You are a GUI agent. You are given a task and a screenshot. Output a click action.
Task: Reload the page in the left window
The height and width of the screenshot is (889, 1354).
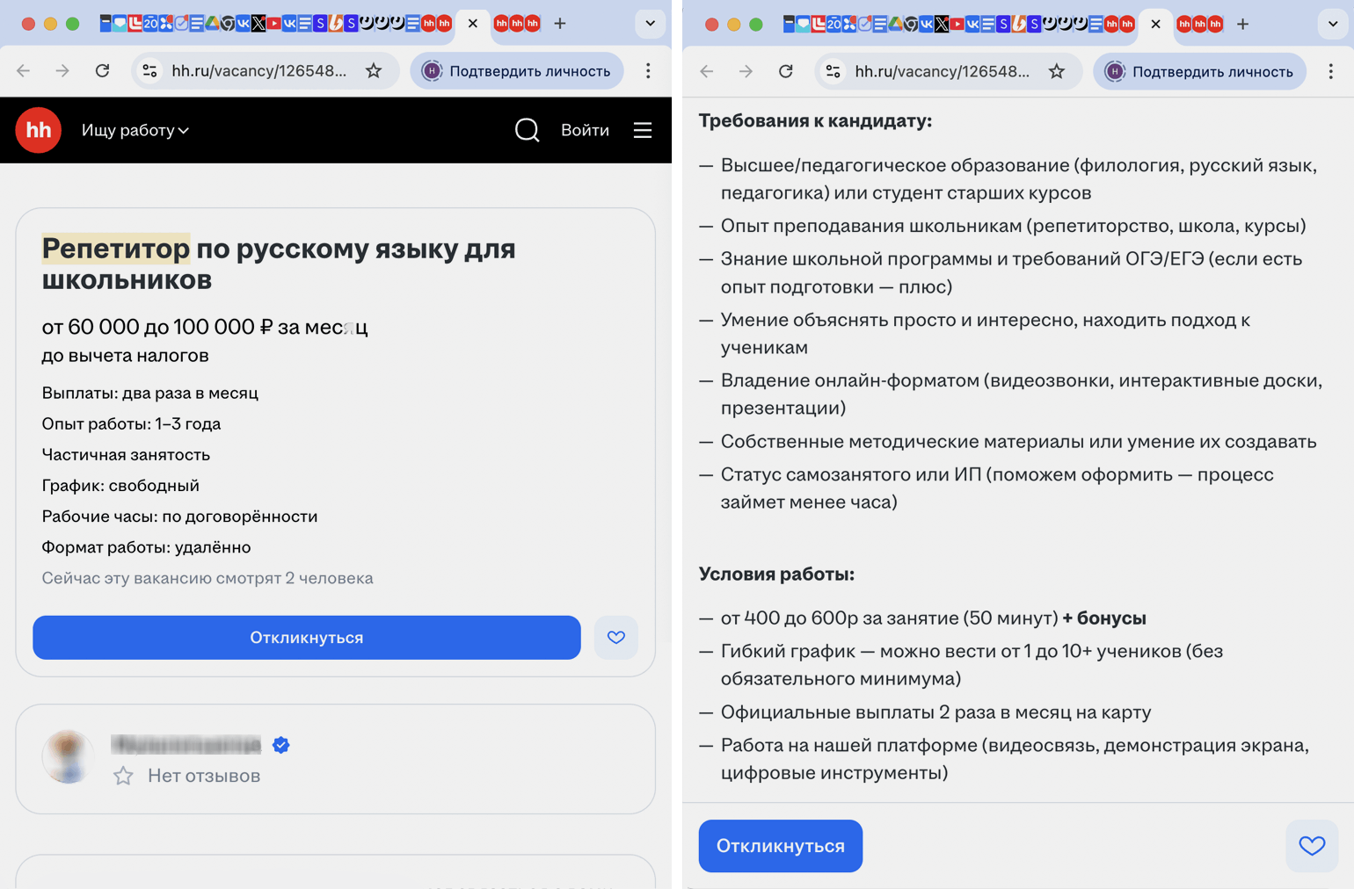tap(103, 70)
